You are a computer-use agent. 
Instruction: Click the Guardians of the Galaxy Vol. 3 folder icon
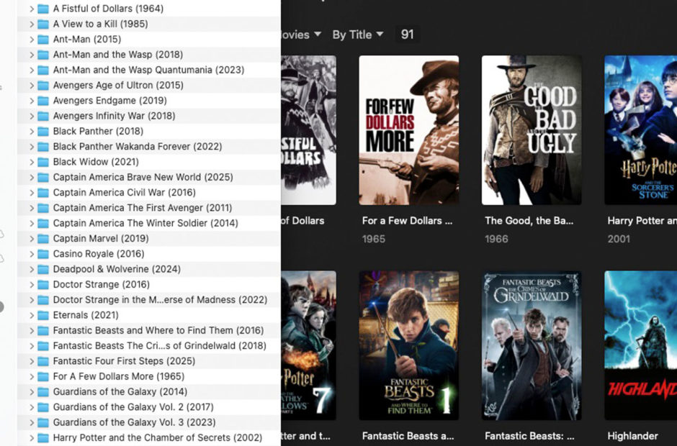[x=43, y=422]
